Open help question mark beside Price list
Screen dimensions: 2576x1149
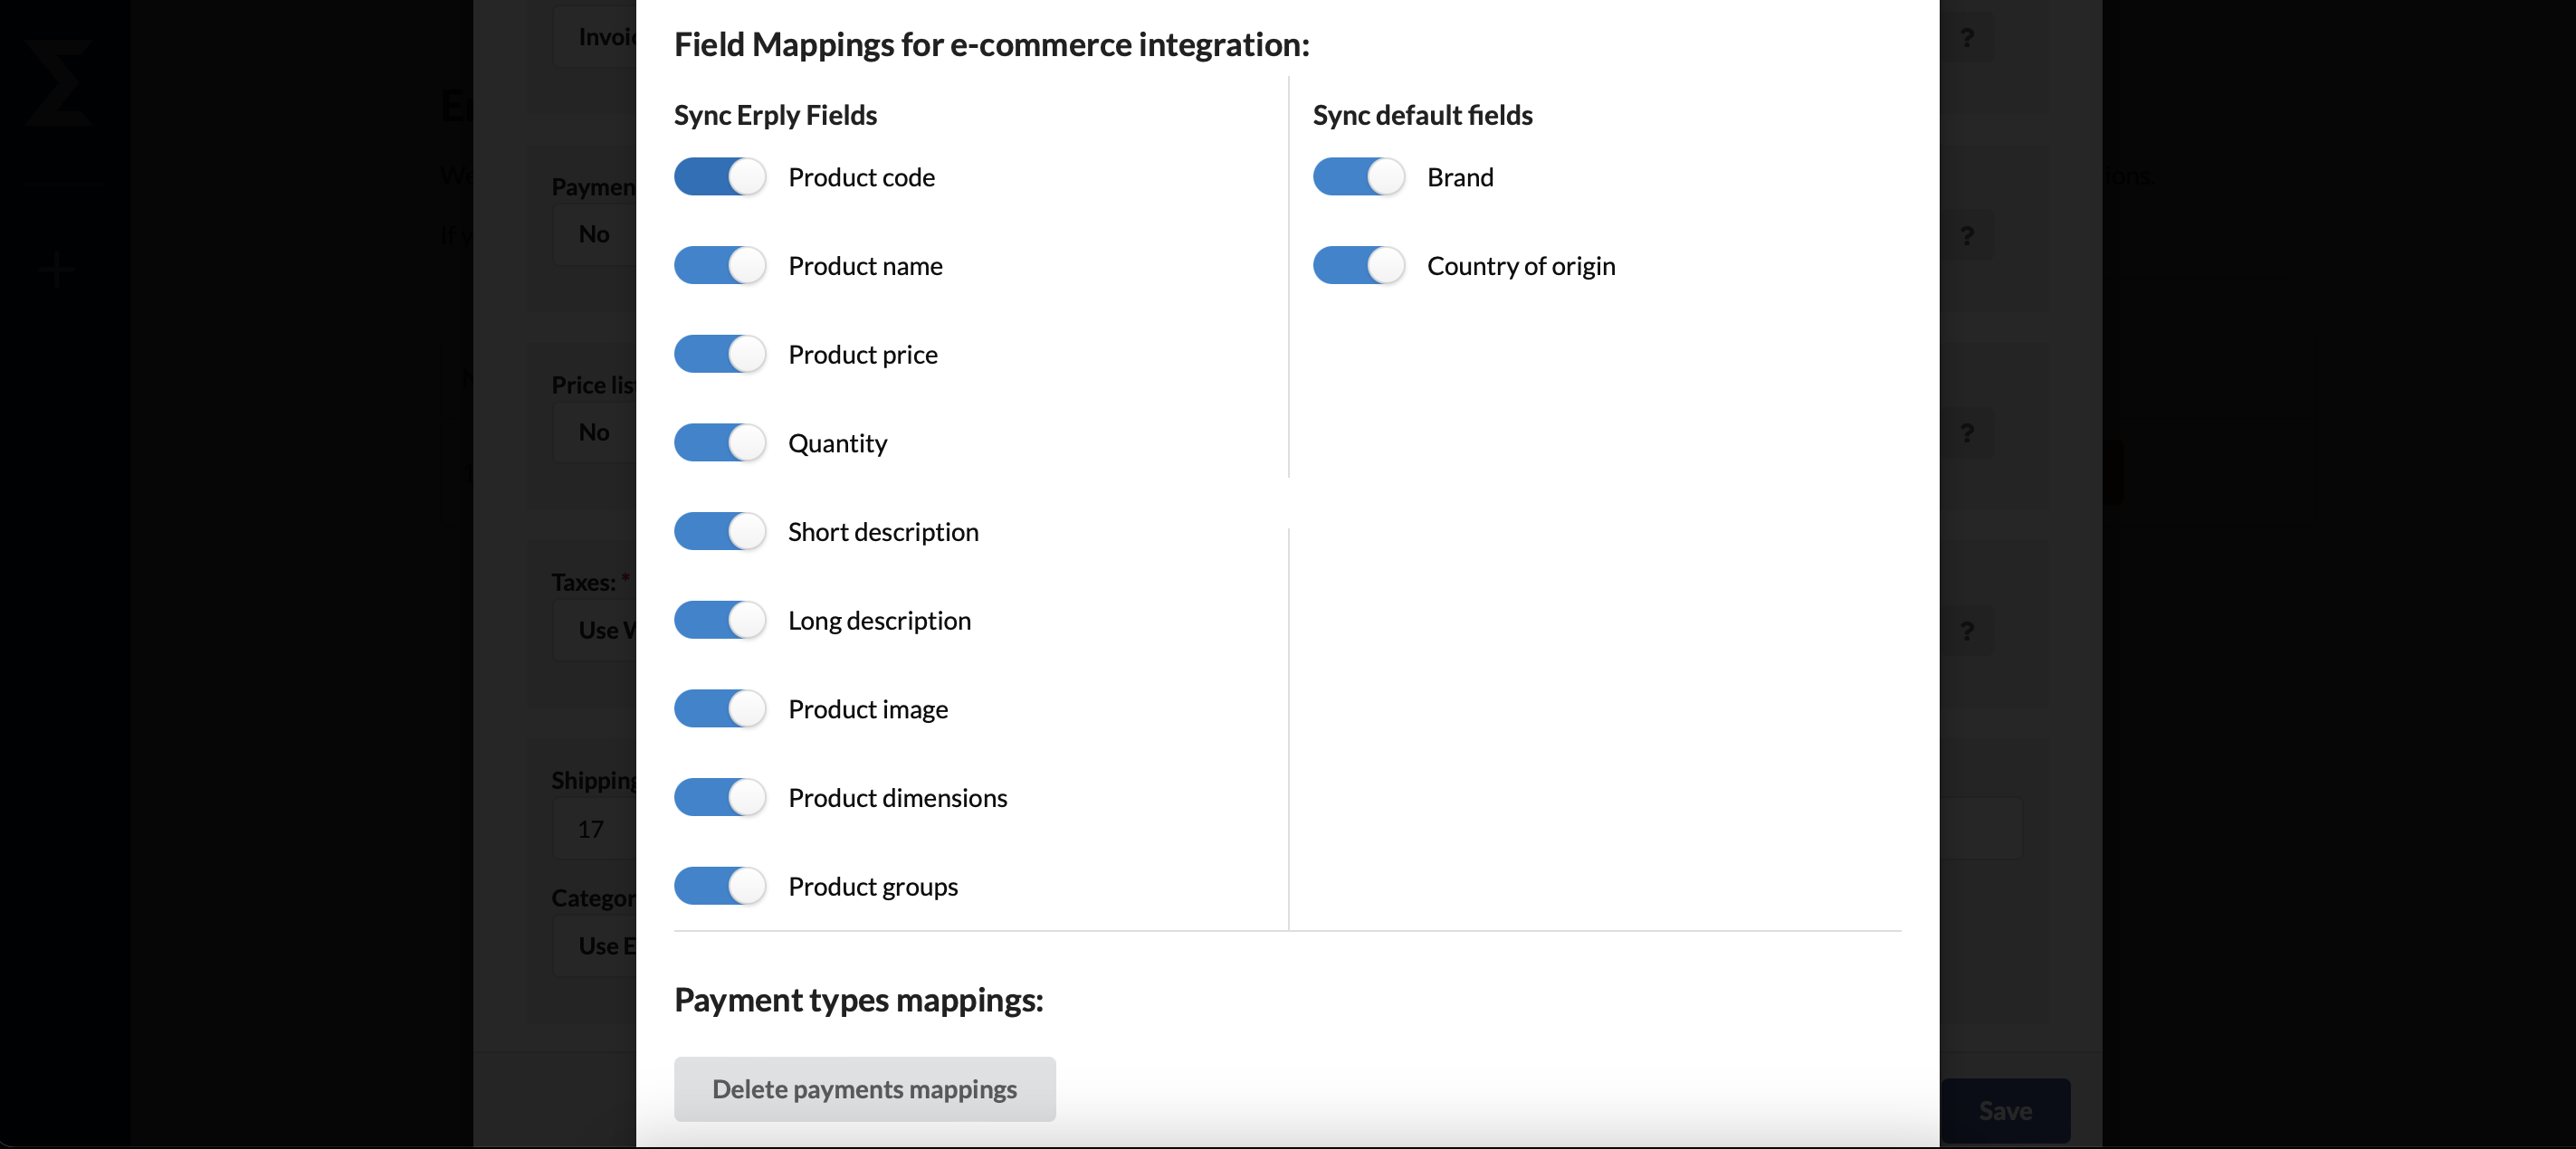1967,433
